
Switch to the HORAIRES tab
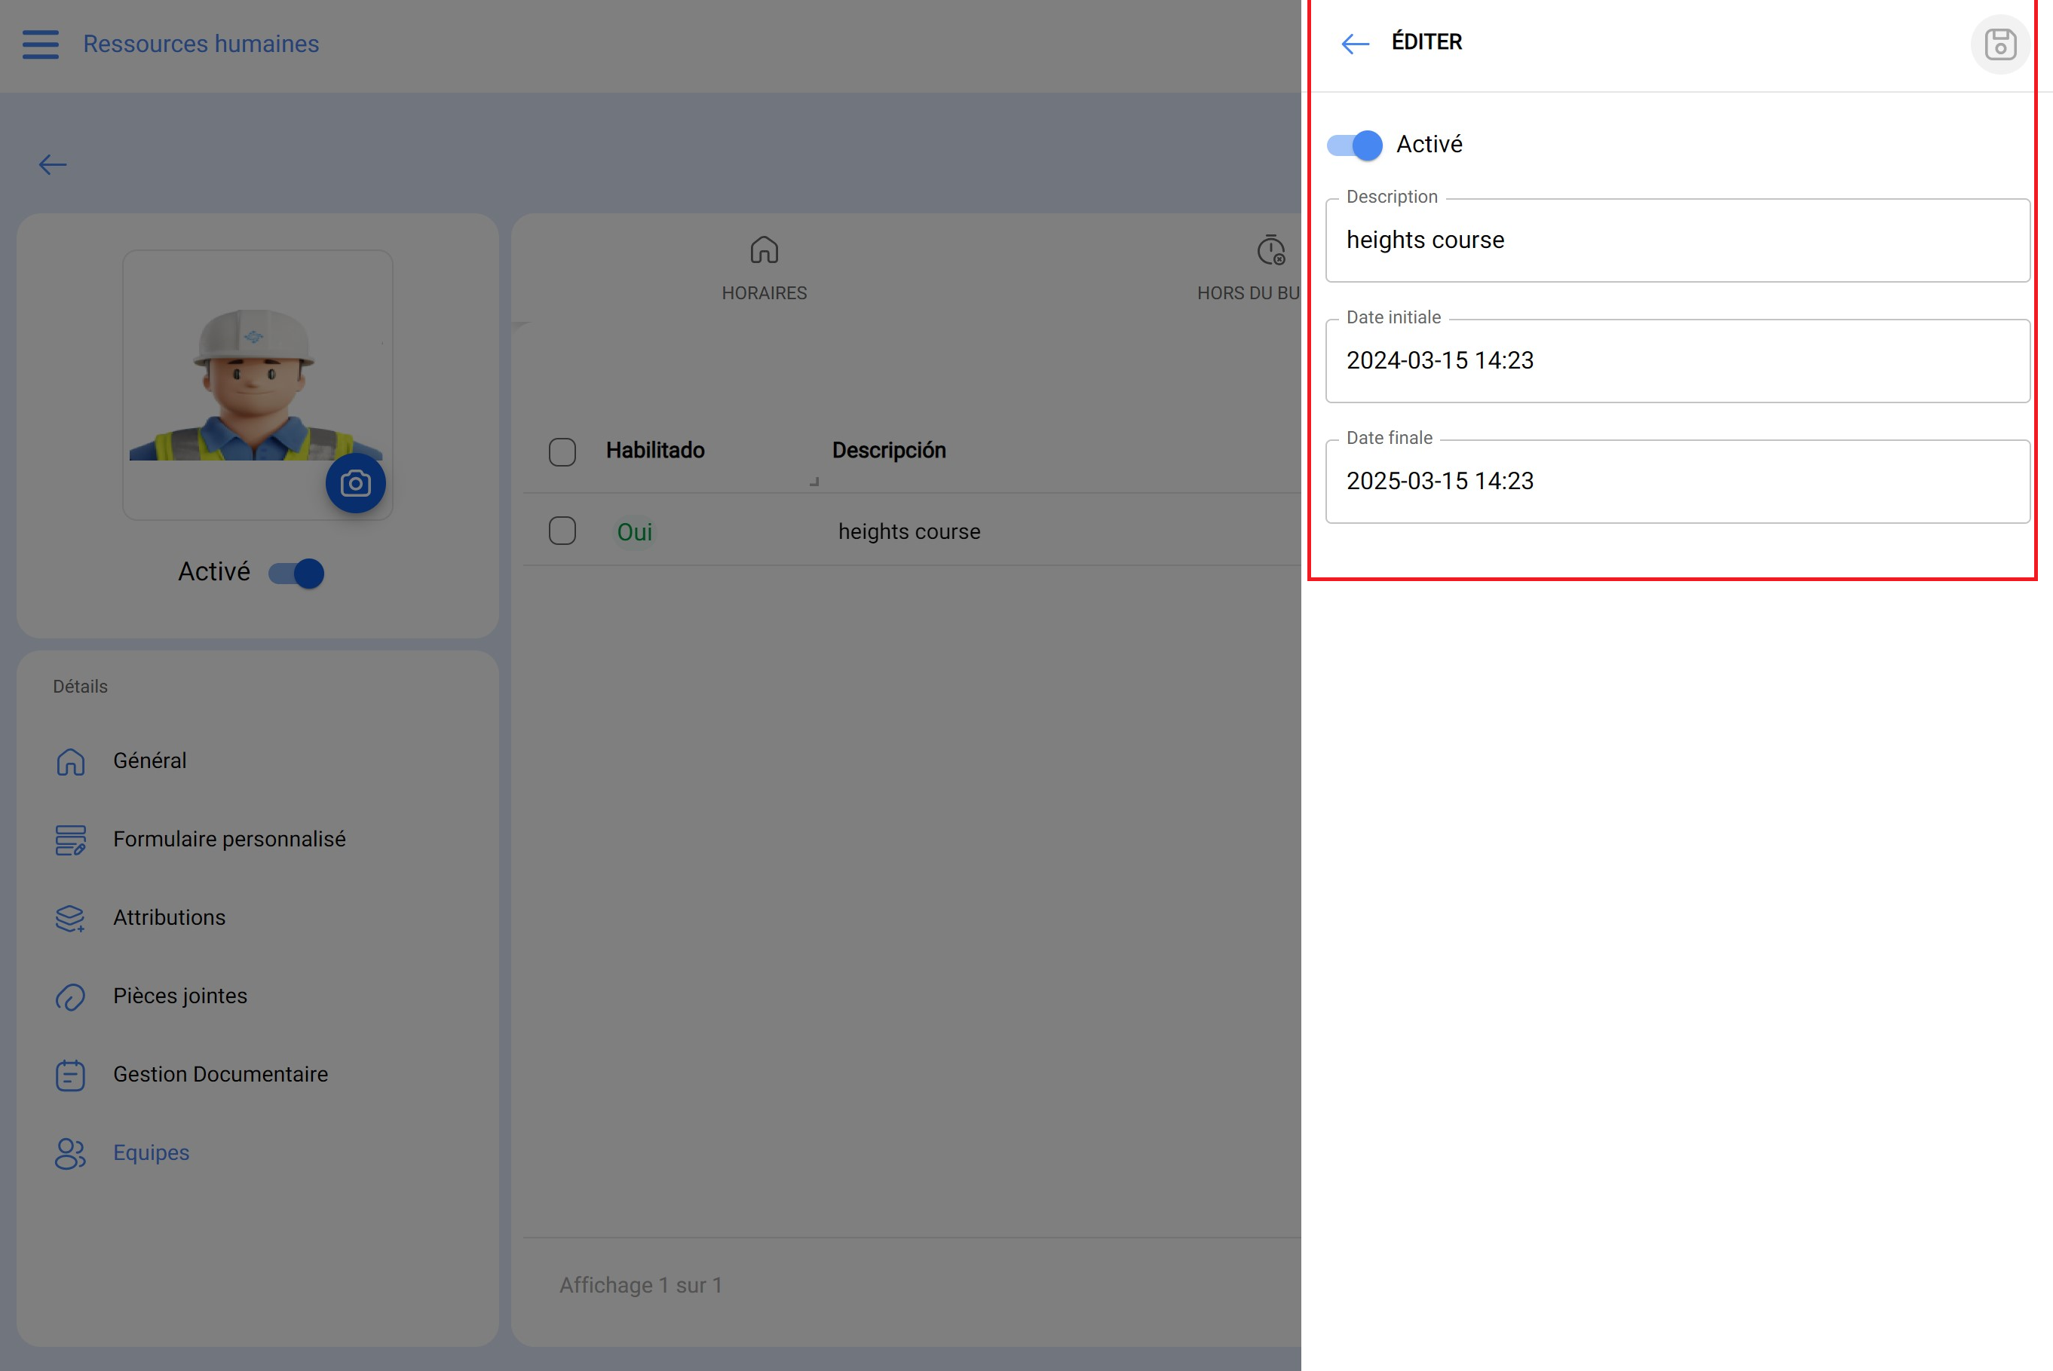[763, 268]
